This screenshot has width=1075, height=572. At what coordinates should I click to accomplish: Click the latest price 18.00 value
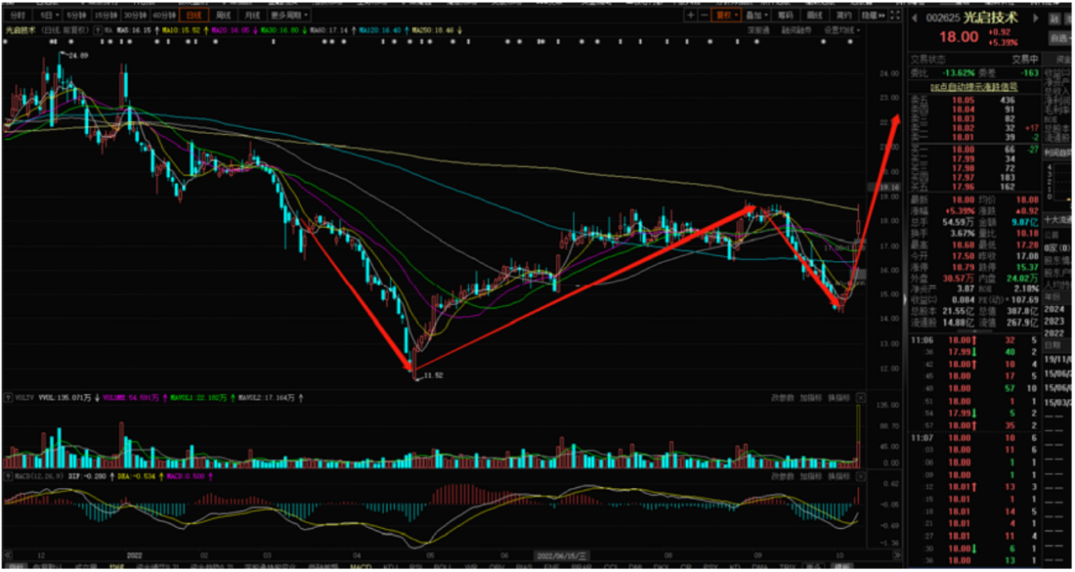pyautogui.click(x=958, y=37)
